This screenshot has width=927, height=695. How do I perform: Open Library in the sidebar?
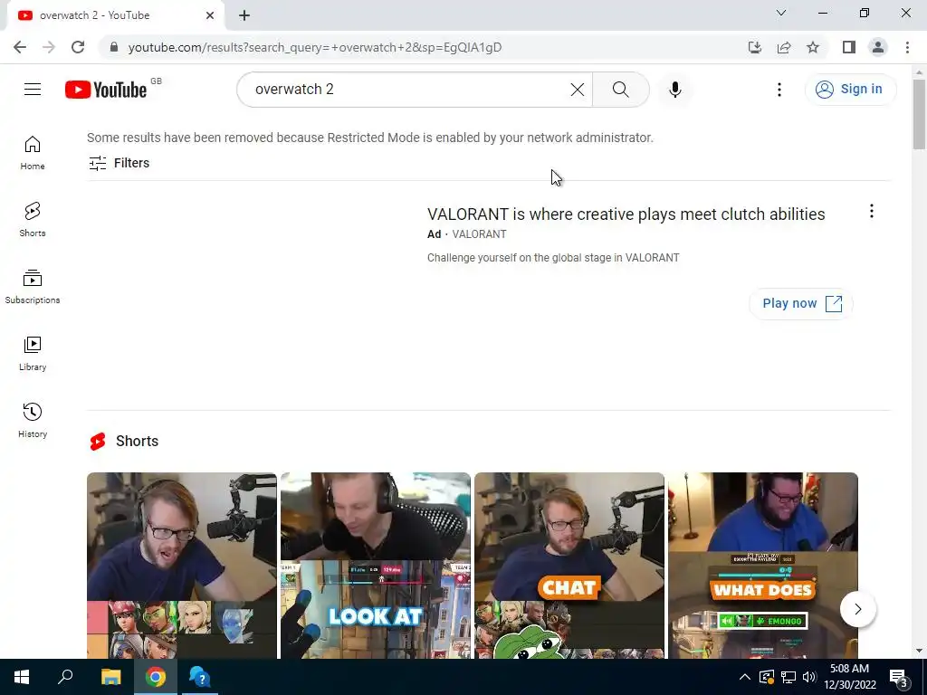pos(33,354)
